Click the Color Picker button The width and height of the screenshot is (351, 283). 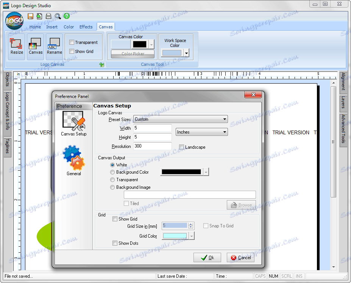[x=133, y=54]
